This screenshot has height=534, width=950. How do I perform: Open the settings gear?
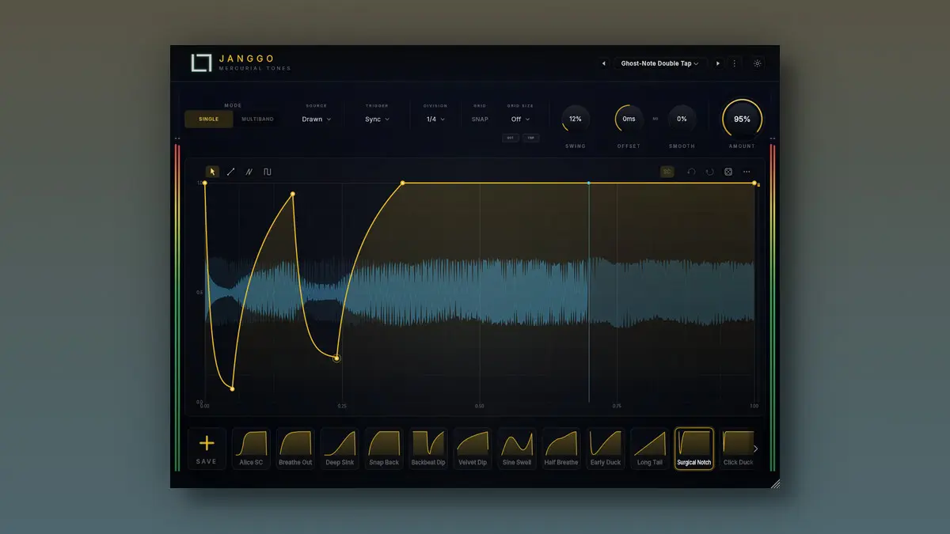coord(758,63)
